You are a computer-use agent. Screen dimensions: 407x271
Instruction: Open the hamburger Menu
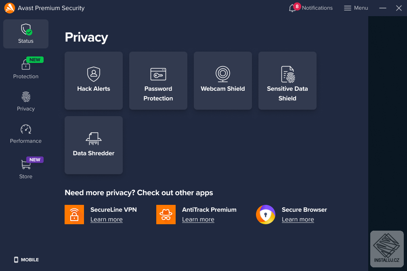pos(356,8)
